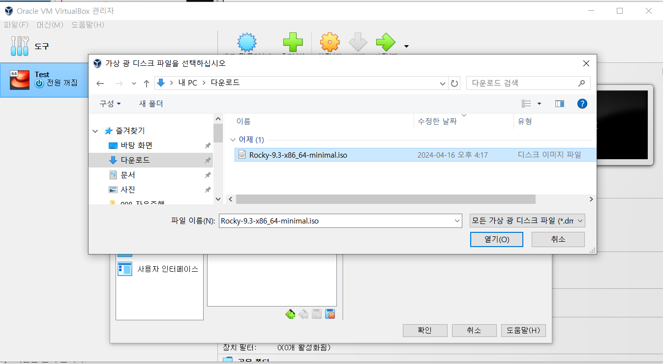Open Settings via the orange gear icon
Viewport: 663px width, 364px height.
330,43
